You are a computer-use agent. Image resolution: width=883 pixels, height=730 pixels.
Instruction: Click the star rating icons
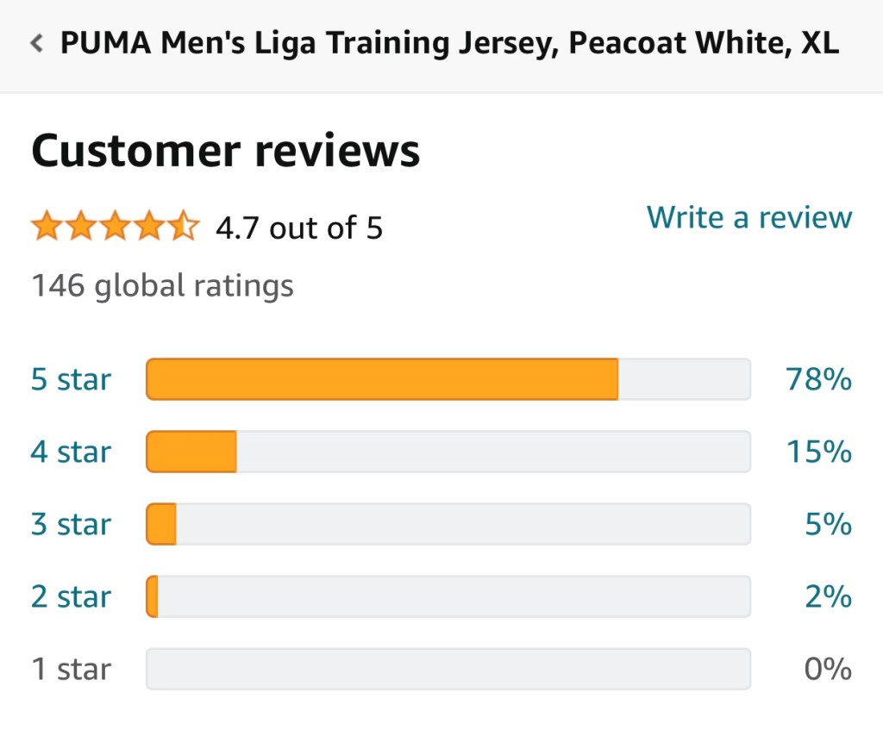[x=115, y=228]
